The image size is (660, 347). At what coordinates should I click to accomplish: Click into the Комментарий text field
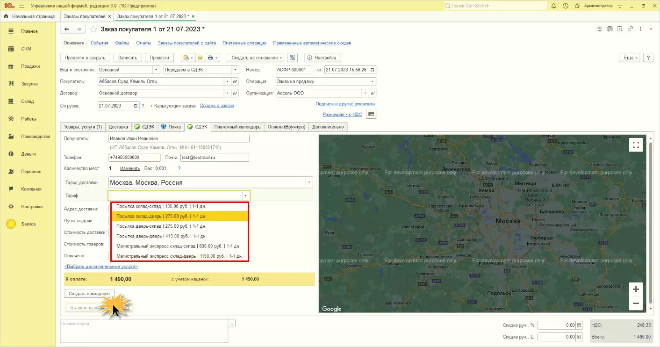point(143,331)
